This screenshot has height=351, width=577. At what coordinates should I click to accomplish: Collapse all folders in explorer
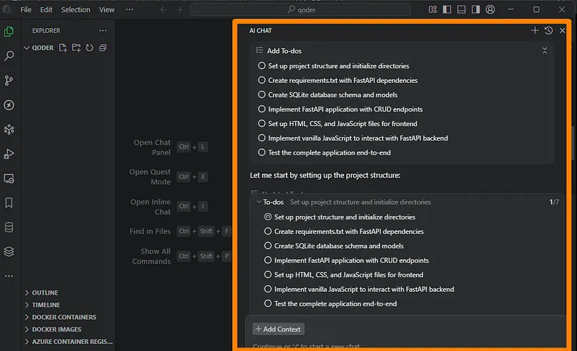coord(102,48)
